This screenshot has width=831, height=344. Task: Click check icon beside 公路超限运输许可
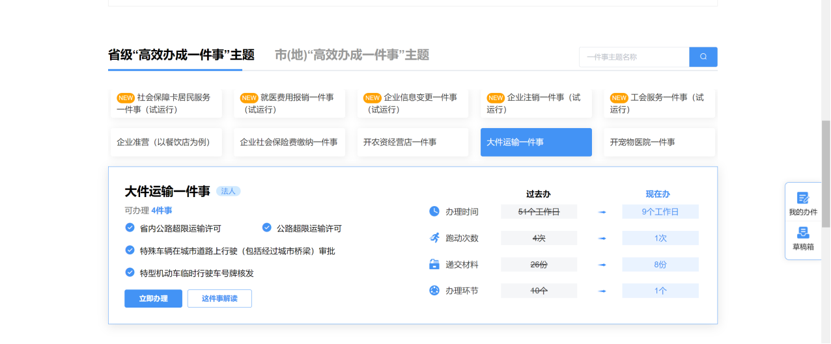266,228
